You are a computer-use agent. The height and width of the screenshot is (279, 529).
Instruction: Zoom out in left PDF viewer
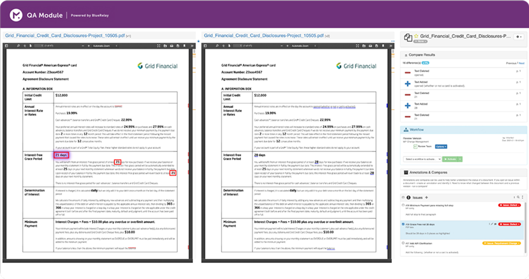tap(83, 46)
